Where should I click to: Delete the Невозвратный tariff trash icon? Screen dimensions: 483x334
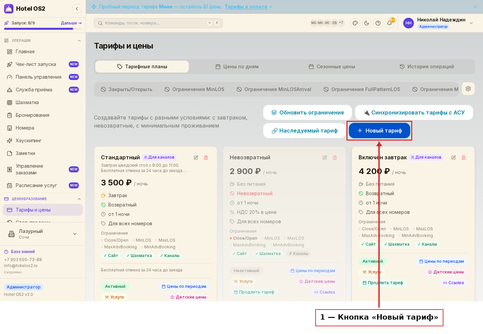pos(335,158)
